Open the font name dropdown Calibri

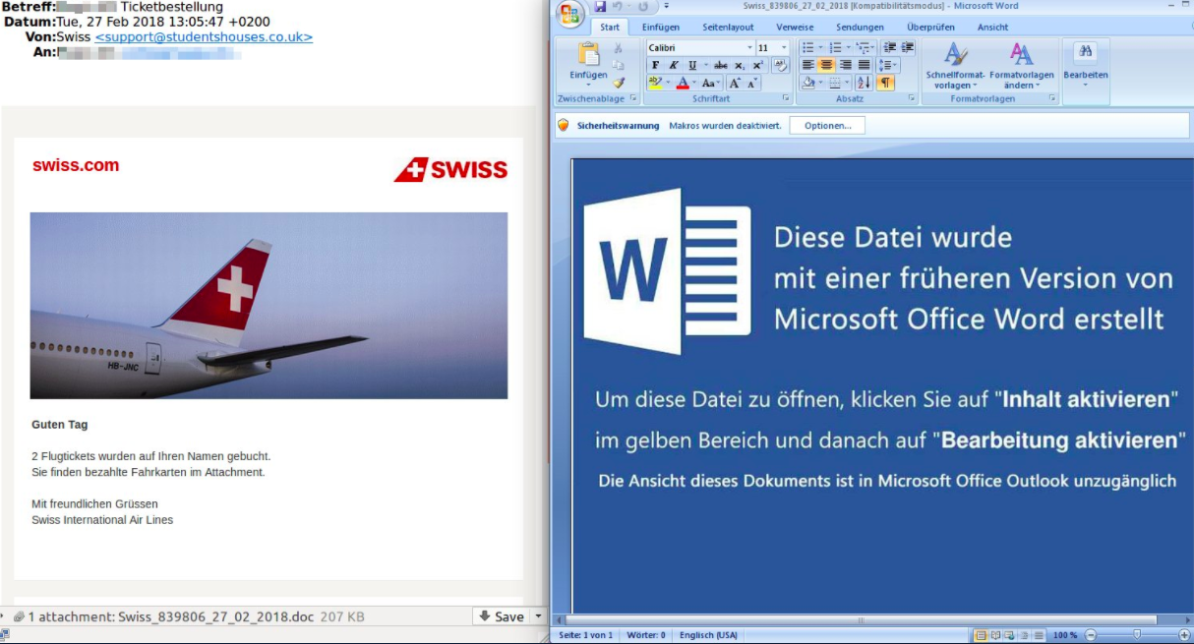tap(750, 47)
